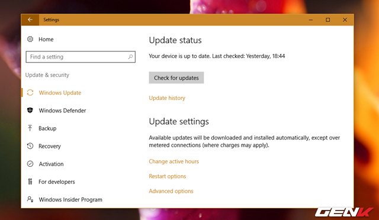The height and width of the screenshot is (220, 379).
Task: Open the Home label in sidebar
Action: 46,40
